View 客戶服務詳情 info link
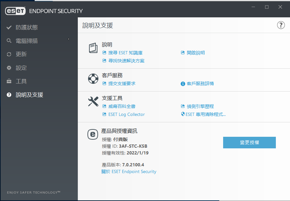Image resolution: width=290 pixels, height=201 pixels. coord(200,83)
